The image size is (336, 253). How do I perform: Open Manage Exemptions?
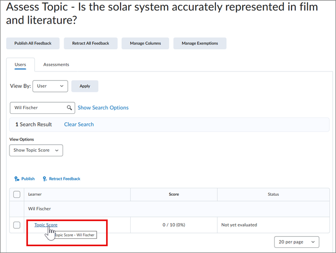[x=199, y=44]
